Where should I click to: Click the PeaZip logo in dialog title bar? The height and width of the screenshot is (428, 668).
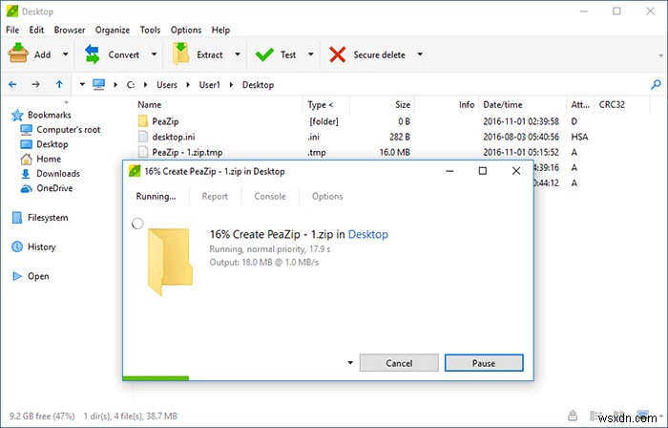[x=135, y=171]
